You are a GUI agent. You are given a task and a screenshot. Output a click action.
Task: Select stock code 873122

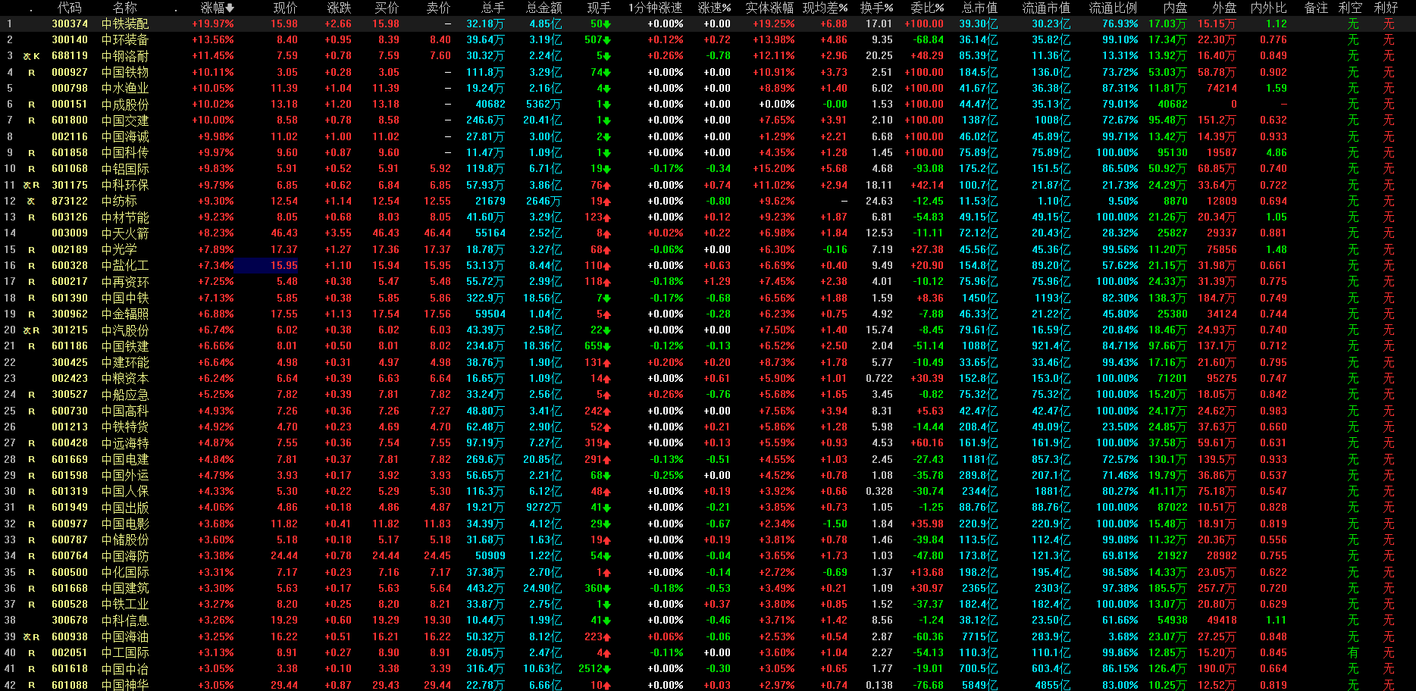pos(70,201)
